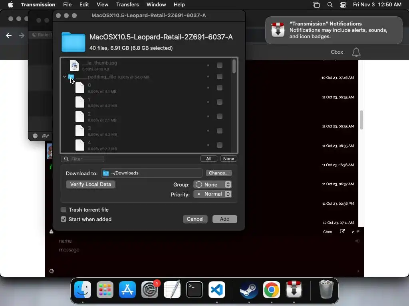Click Transmission icon in the Dock
The height and width of the screenshot is (306, 409).
pyautogui.click(x=294, y=290)
